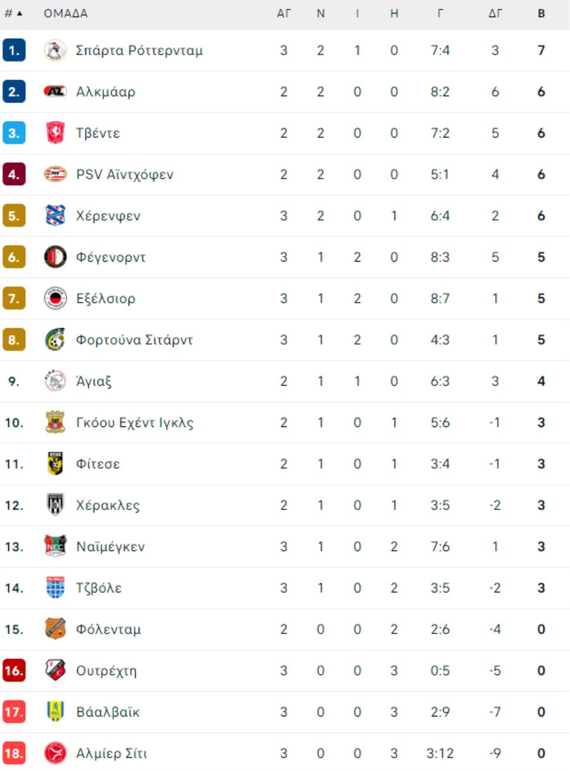Click the Vitesse club badge
The image size is (570, 771).
tap(55, 464)
